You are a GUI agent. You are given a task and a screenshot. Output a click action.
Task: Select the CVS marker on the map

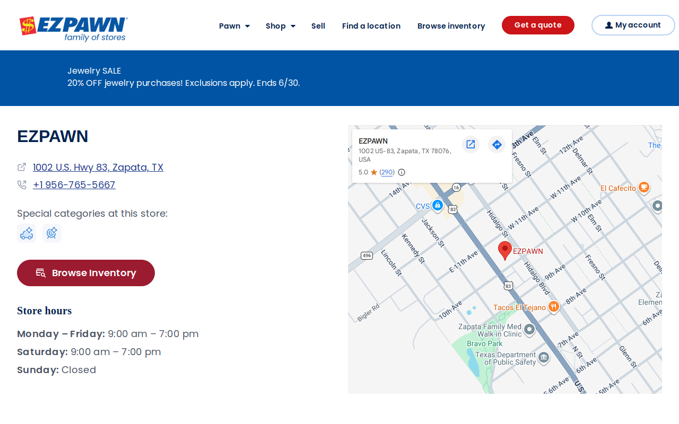click(x=437, y=206)
